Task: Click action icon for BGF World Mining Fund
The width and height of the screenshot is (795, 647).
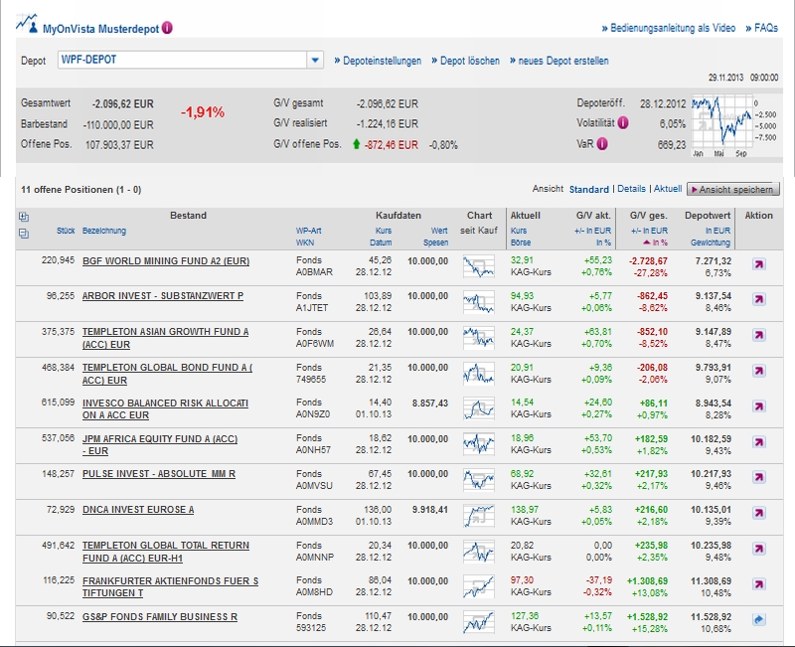Action: point(759,265)
